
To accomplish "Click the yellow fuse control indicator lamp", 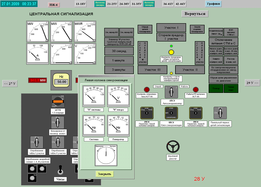I will pos(171,52).
